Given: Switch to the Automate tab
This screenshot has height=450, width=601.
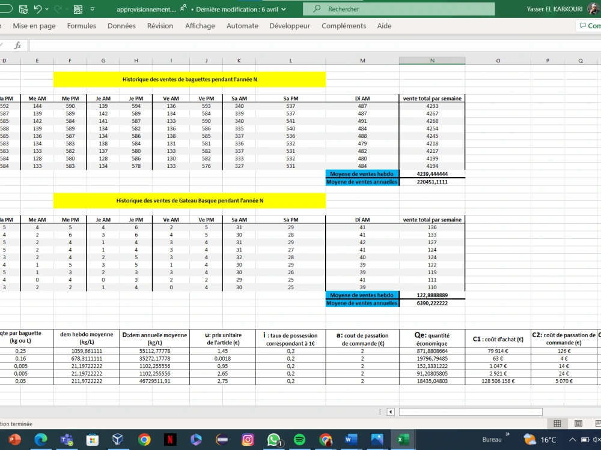Looking at the screenshot, I should click(242, 26).
